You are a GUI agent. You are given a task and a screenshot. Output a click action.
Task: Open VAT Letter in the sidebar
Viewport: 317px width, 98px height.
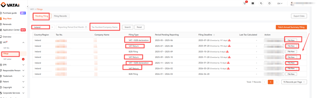tap(7, 59)
